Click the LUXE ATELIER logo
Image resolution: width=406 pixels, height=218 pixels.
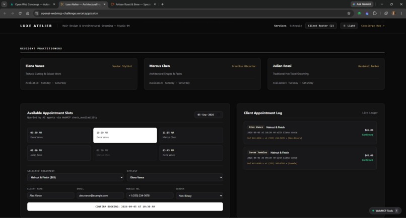36,26
